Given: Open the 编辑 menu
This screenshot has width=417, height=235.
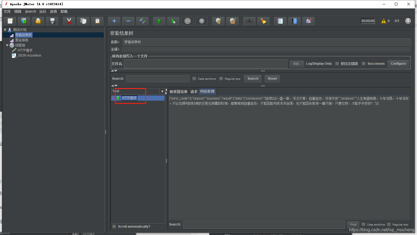Looking at the screenshot, I should pyautogui.click(x=18, y=11).
